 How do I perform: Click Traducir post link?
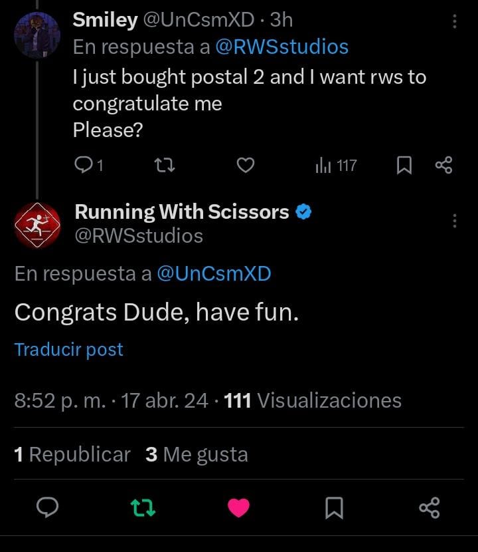[68, 350]
